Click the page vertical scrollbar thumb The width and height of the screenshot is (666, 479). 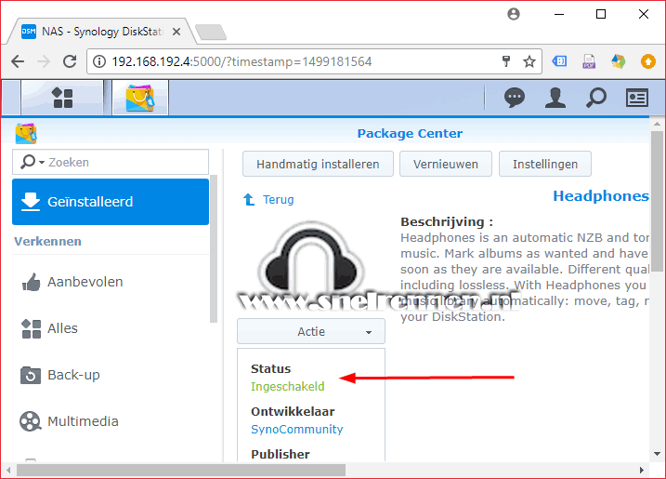pyautogui.click(x=657, y=201)
